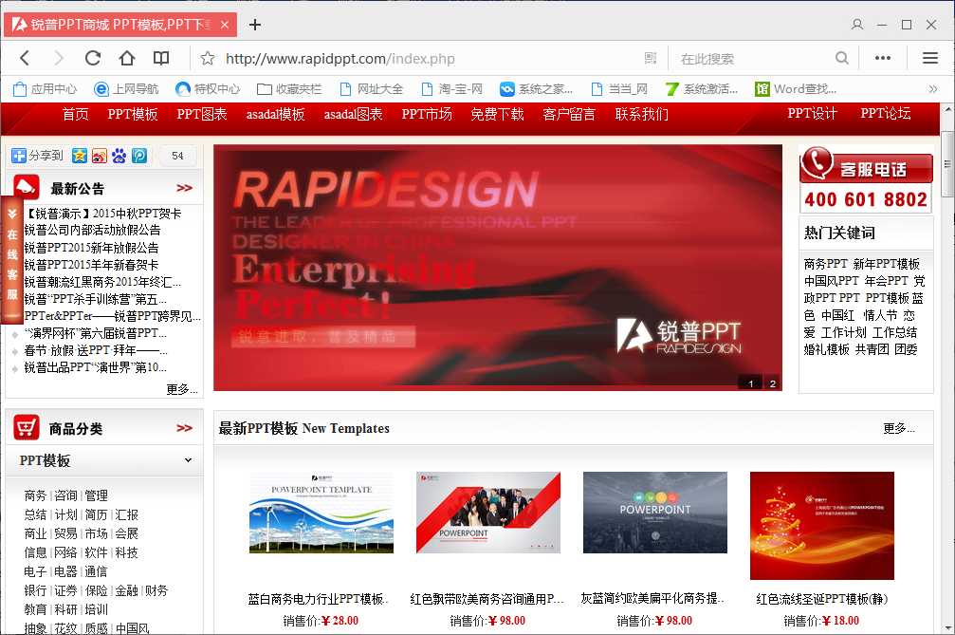Open the PPT论坛 link

point(886,113)
